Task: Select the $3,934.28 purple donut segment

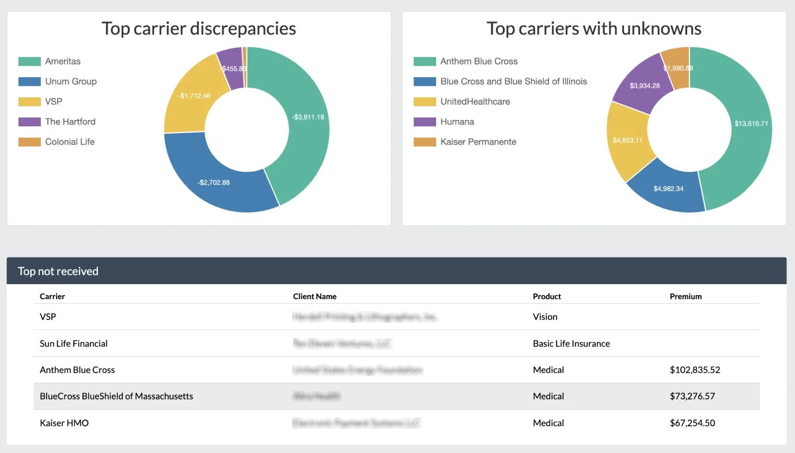Action: click(x=645, y=86)
